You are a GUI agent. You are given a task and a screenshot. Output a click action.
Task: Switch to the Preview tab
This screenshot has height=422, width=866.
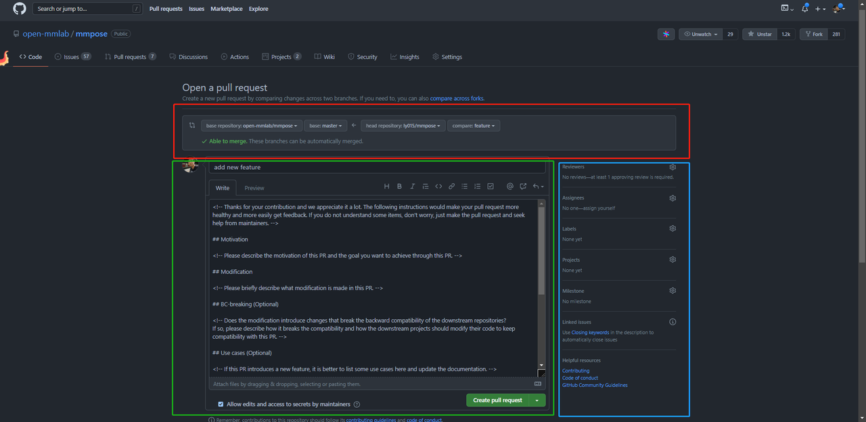pyautogui.click(x=254, y=188)
